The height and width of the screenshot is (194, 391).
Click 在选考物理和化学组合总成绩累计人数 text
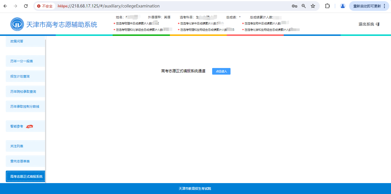(x=140, y=30)
